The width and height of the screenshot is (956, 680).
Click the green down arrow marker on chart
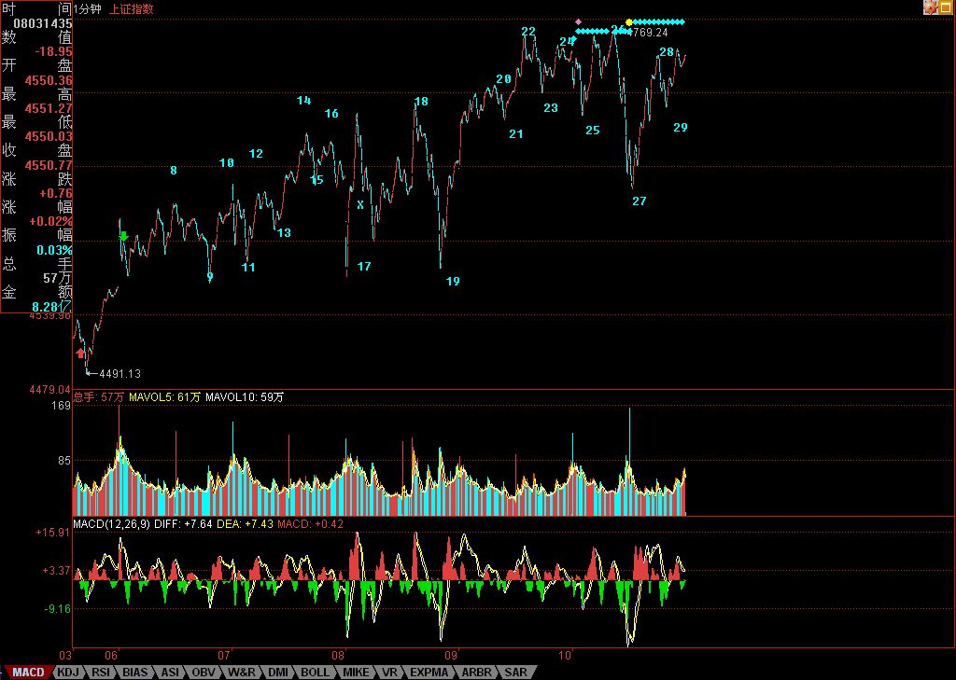click(123, 236)
